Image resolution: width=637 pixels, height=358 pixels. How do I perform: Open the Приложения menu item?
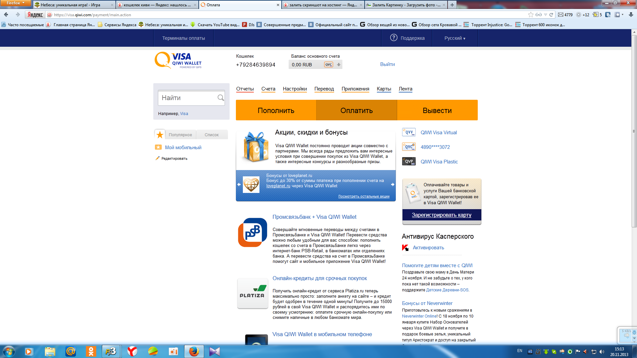pyautogui.click(x=355, y=89)
